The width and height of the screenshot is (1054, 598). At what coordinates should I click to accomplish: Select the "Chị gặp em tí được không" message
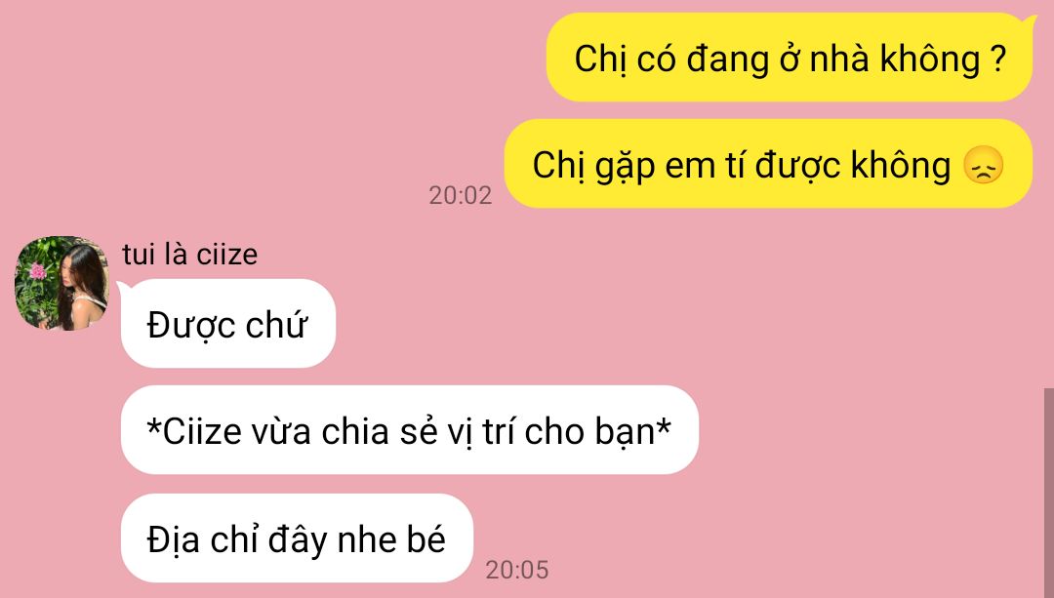(x=768, y=164)
